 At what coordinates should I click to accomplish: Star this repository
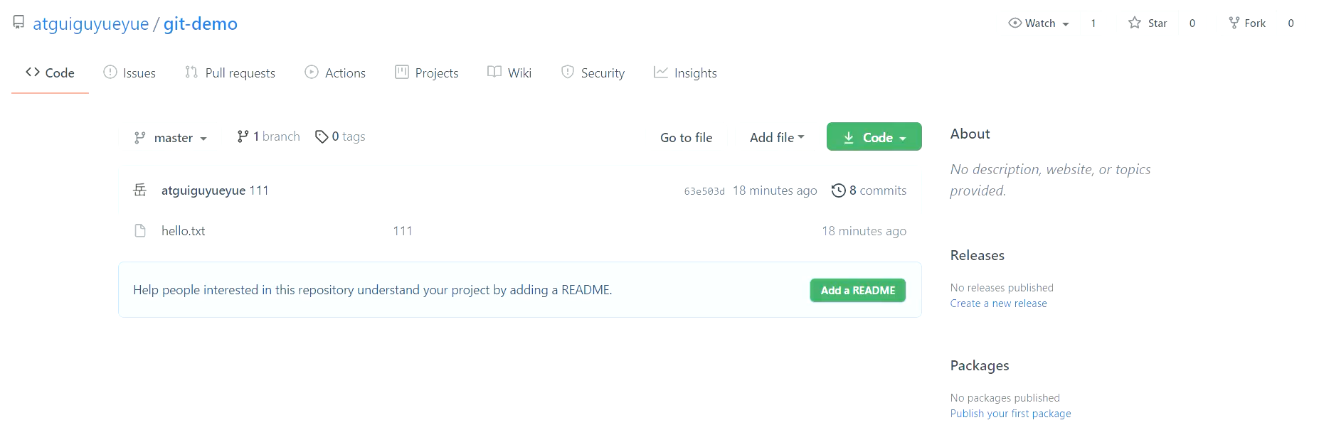tap(1148, 23)
